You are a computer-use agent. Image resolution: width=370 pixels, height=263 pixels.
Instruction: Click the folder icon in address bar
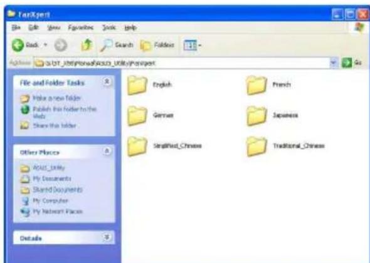[x=40, y=63]
